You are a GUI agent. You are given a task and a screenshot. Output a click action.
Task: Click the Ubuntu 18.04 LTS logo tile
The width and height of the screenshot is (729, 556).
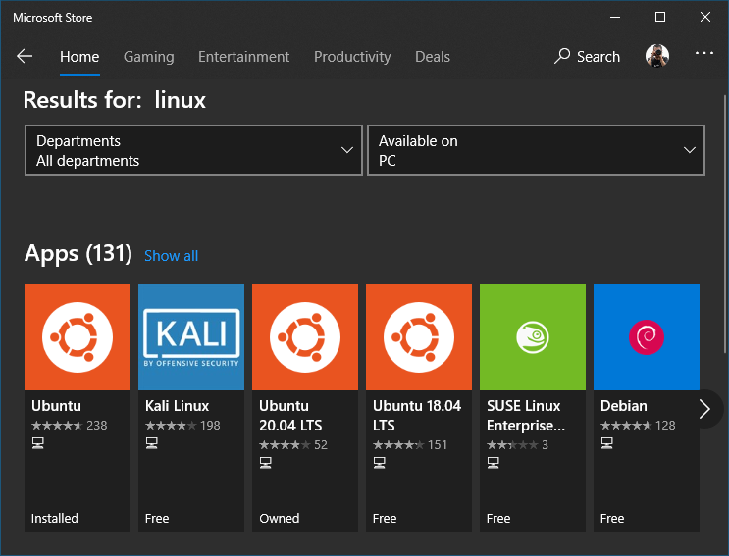tap(419, 337)
